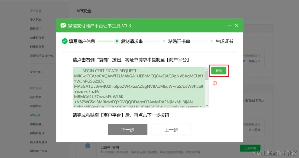Open 员工账号管理 in the background sidebar
This screenshot has width=299, height=158.
pos(39,142)
